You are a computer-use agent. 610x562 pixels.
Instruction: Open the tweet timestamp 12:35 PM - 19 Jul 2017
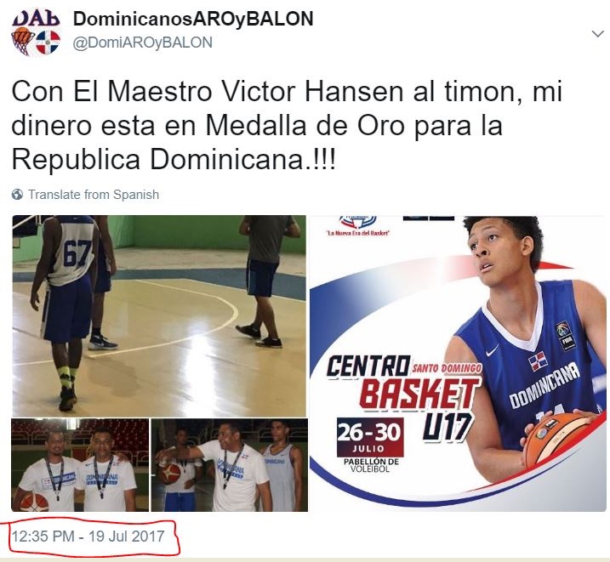[x=88, y=536]
